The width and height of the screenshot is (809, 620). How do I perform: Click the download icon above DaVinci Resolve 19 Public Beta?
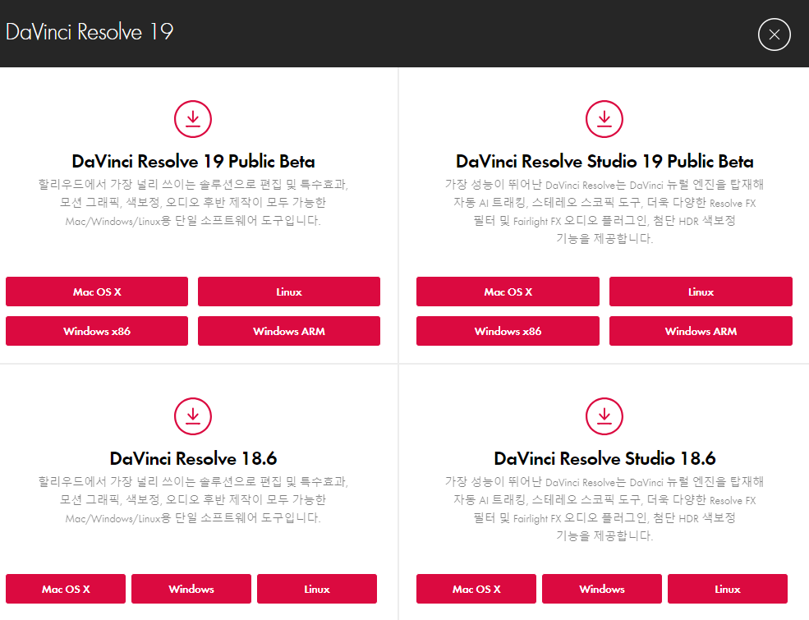193,119
